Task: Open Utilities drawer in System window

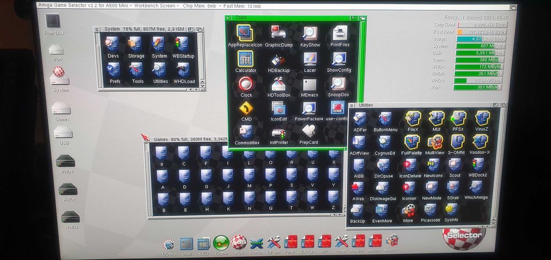Action: pyautogui.click(x=160, y=70)
